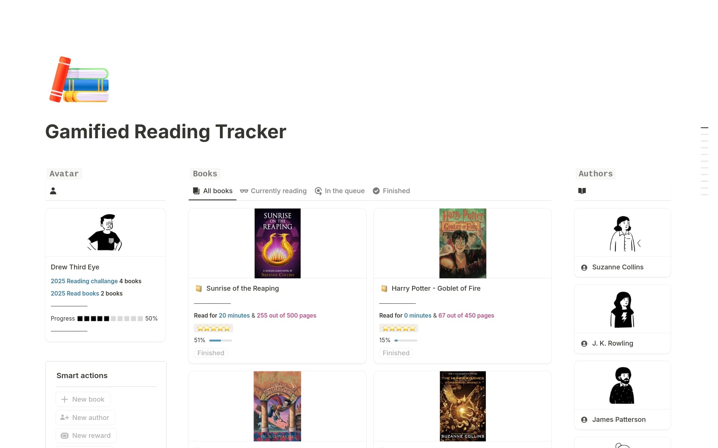
Task: Open the In the queue tab
Action: pyautogui.click(x=344, y=191)
